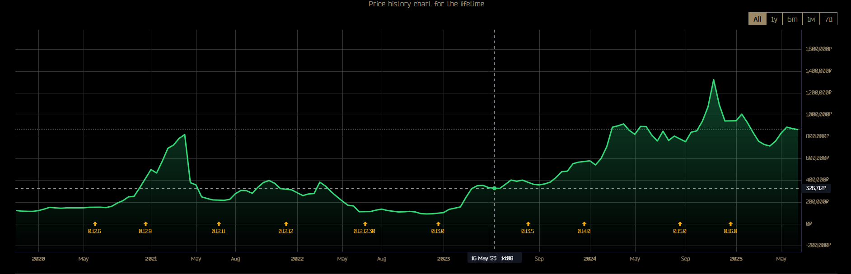Click the 1,000,000₽ axis label
Image resolution: width=851 pixels, height=274 pixels.
click(x=818, y=115)
